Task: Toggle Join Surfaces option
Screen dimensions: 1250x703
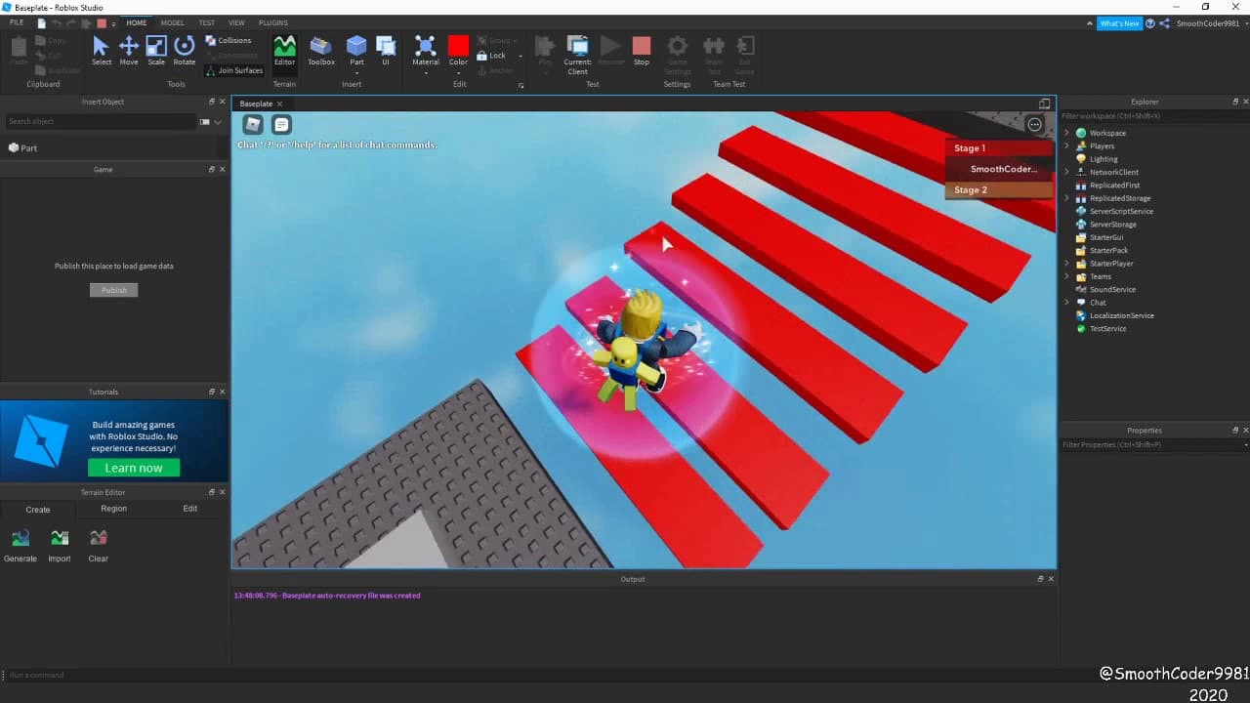Action: click(x=233, y=70)
